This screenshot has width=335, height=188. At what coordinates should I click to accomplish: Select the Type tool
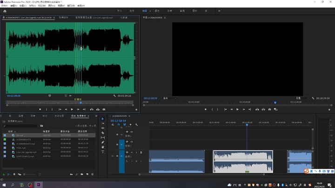tap(103, 152)
